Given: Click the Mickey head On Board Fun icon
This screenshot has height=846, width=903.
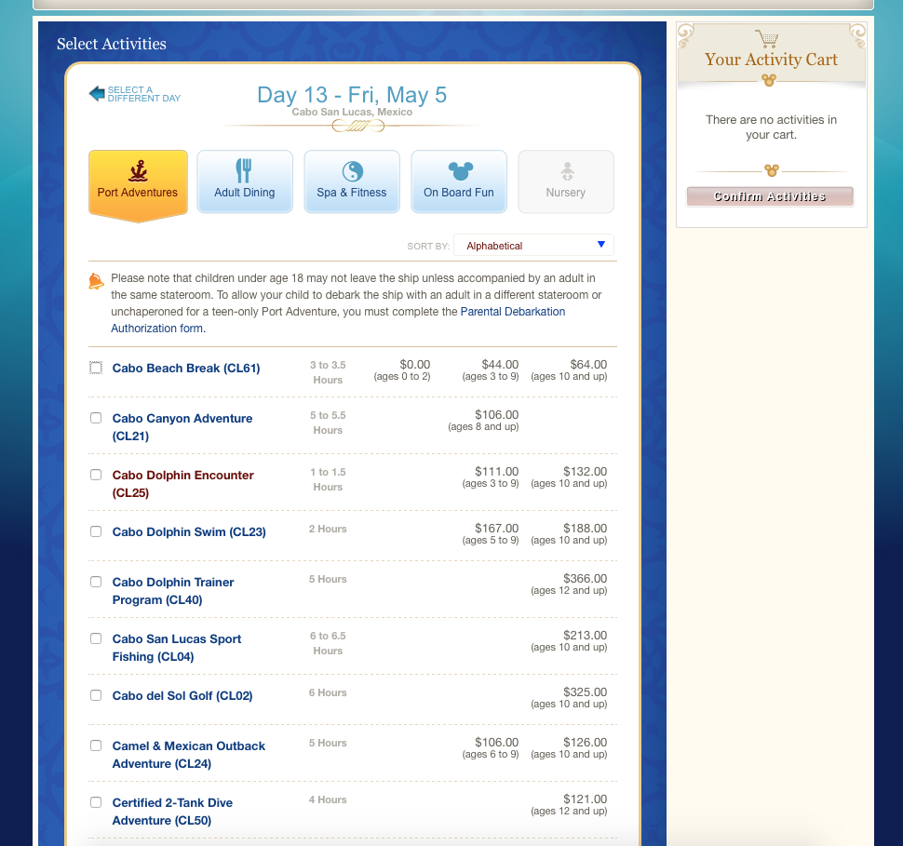Looking at the screenshot, I should pos(460,170).
